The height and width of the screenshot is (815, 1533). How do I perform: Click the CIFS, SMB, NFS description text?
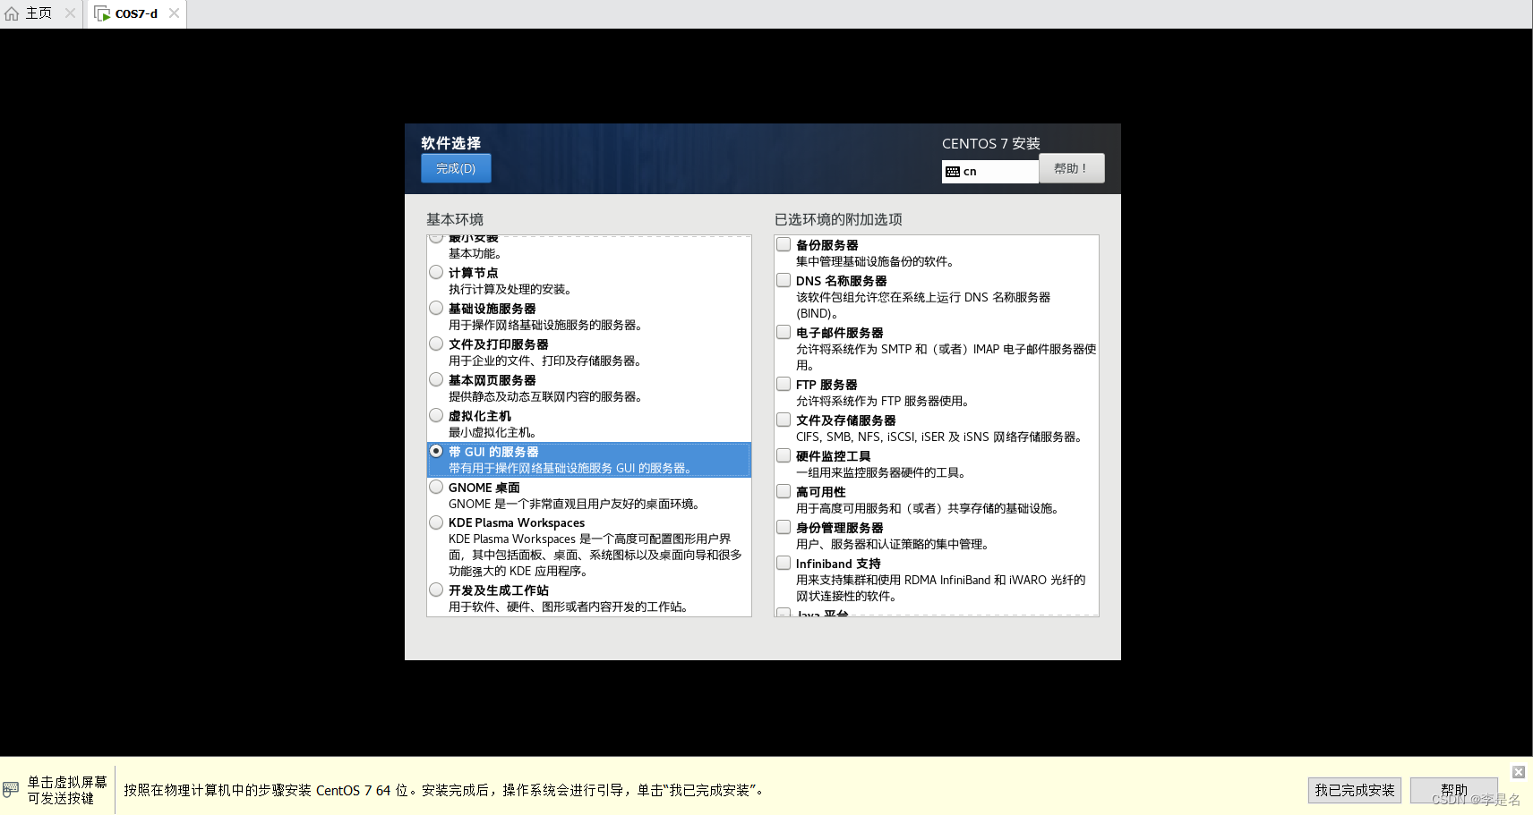941,437
